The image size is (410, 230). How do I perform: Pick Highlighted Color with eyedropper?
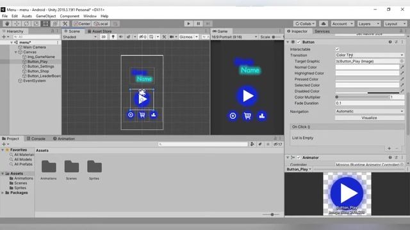pyautogui.click(x=402, y=73)
